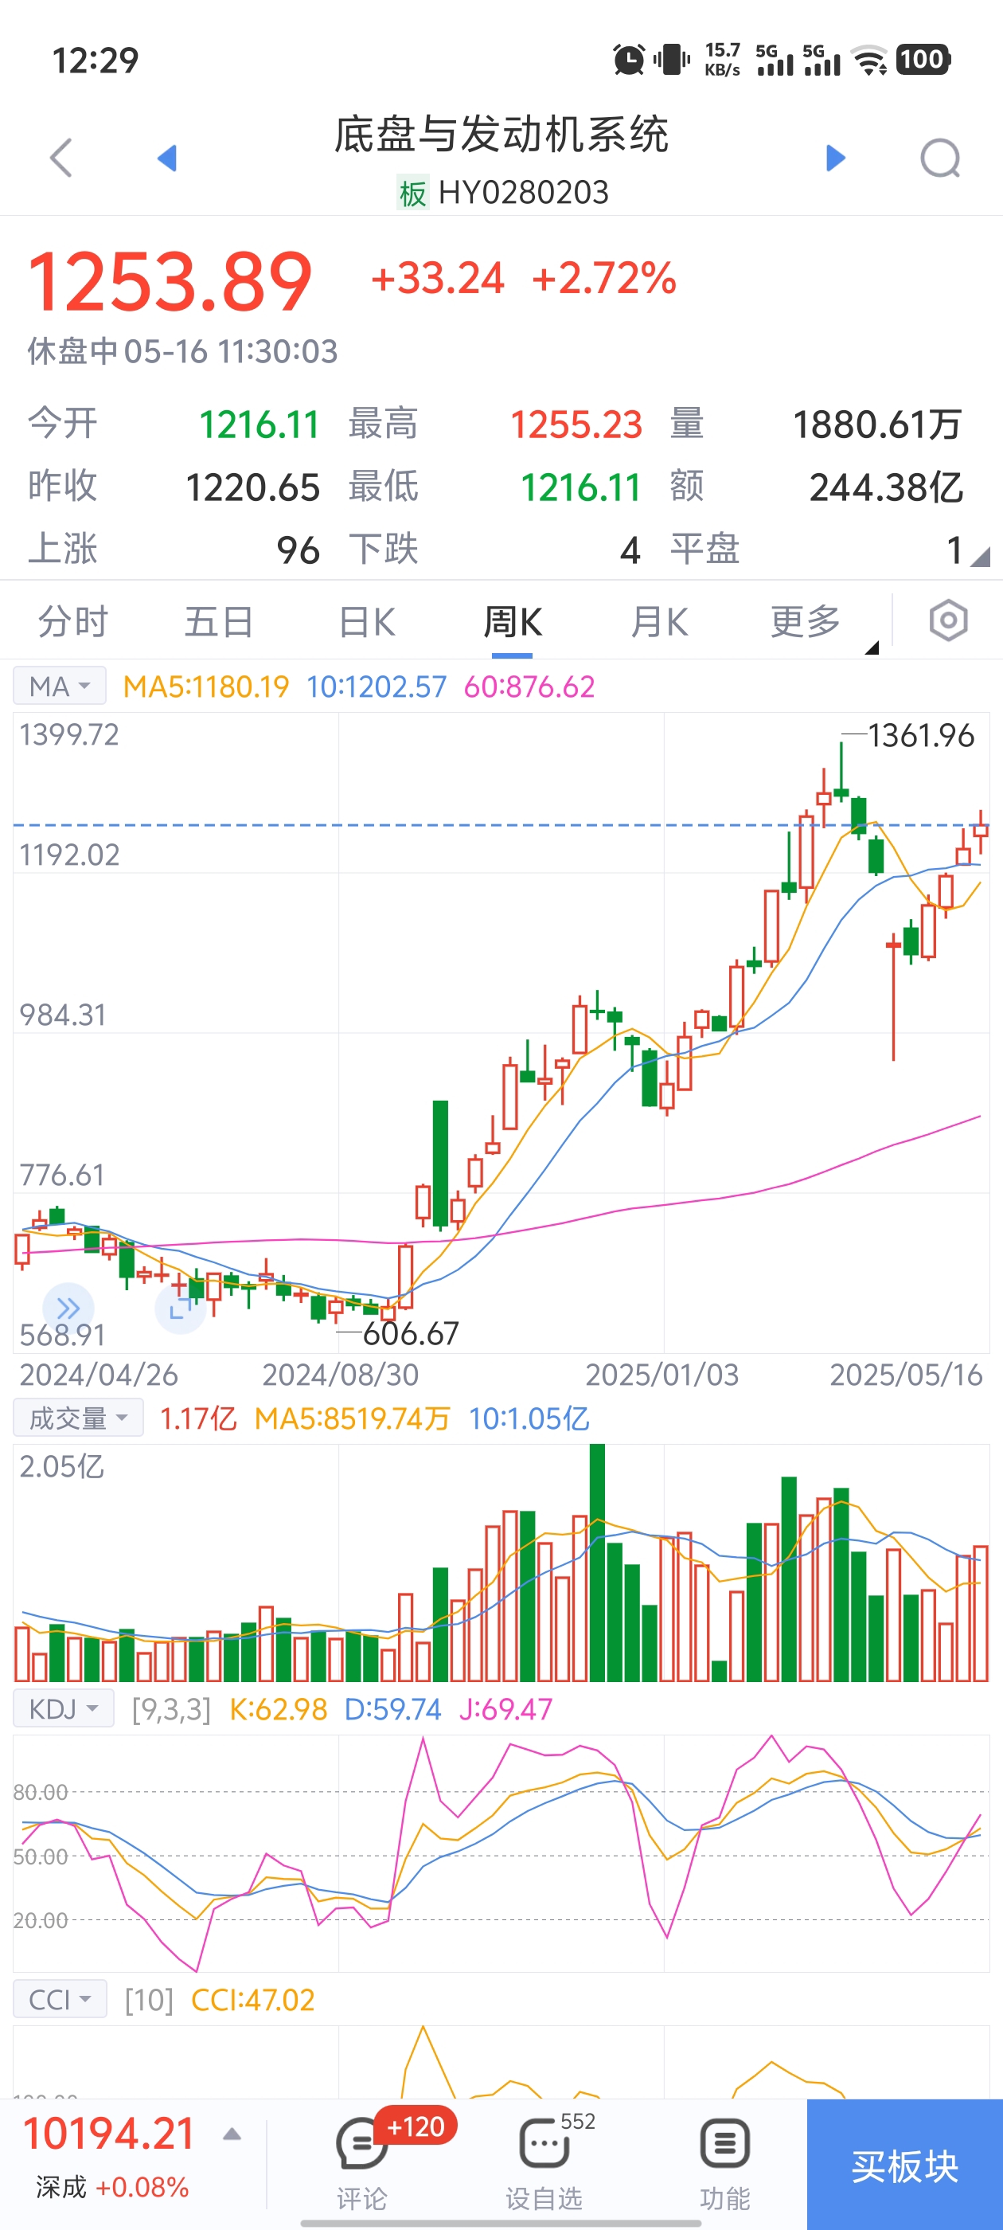Viewport: 1003px width, 2230px height.
Task: Expand the KDJ indicator dropdown
Action: click(x=64, y=1709)
